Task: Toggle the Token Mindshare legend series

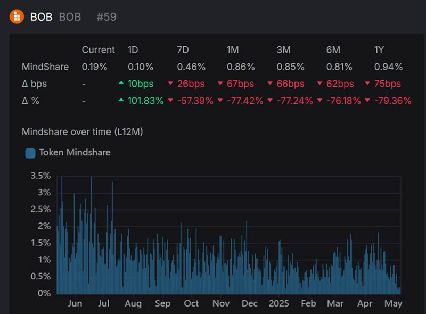Action: point(75,153)
